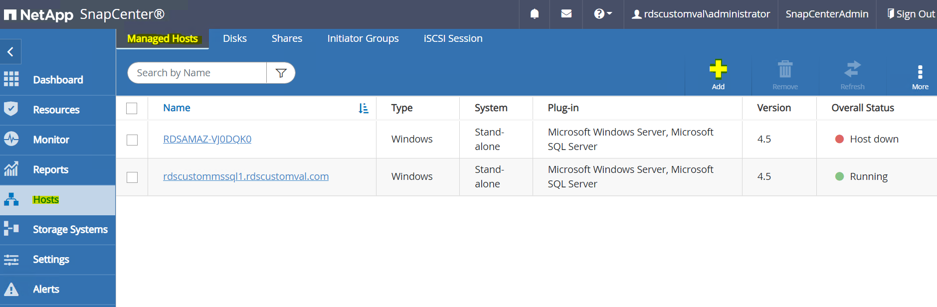Viewport: 937px width, 307px height.
Task: Click the notifications bell icon
Action: (534, 14)
